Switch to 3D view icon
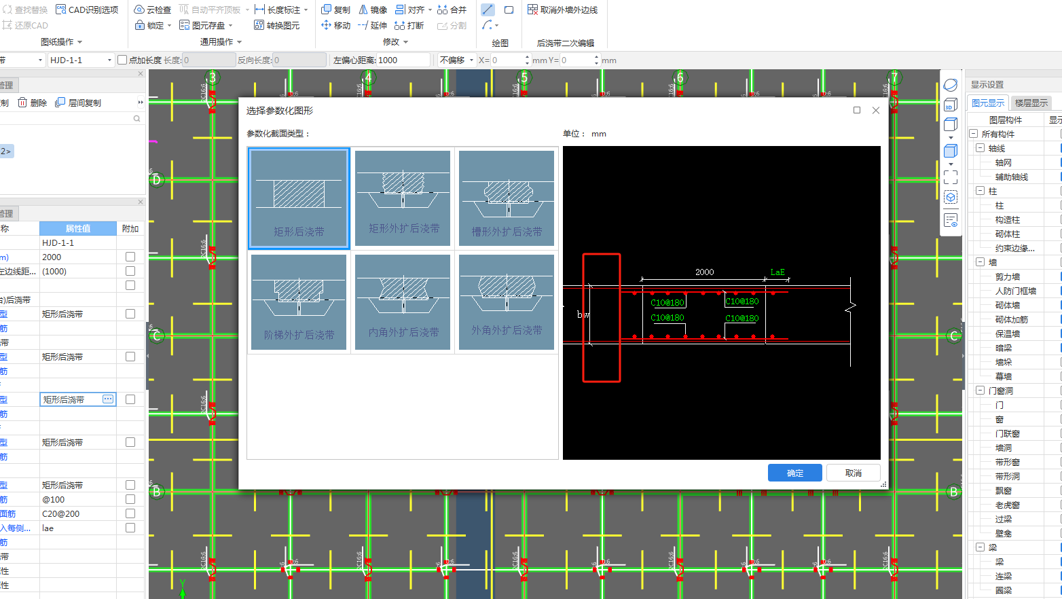The image size is (1062, 599). 951,105
